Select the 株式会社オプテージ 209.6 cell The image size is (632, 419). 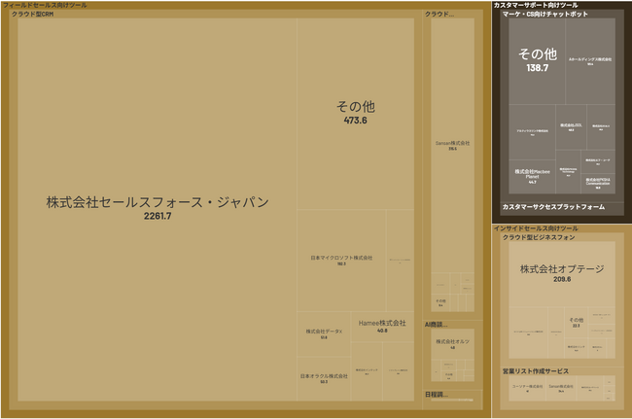(x=562, y=274)
